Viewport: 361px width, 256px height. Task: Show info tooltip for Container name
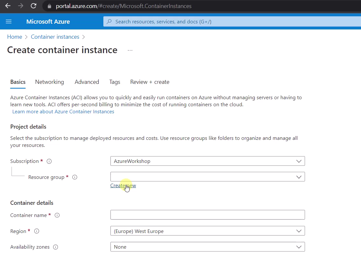(x=57, y=215)
